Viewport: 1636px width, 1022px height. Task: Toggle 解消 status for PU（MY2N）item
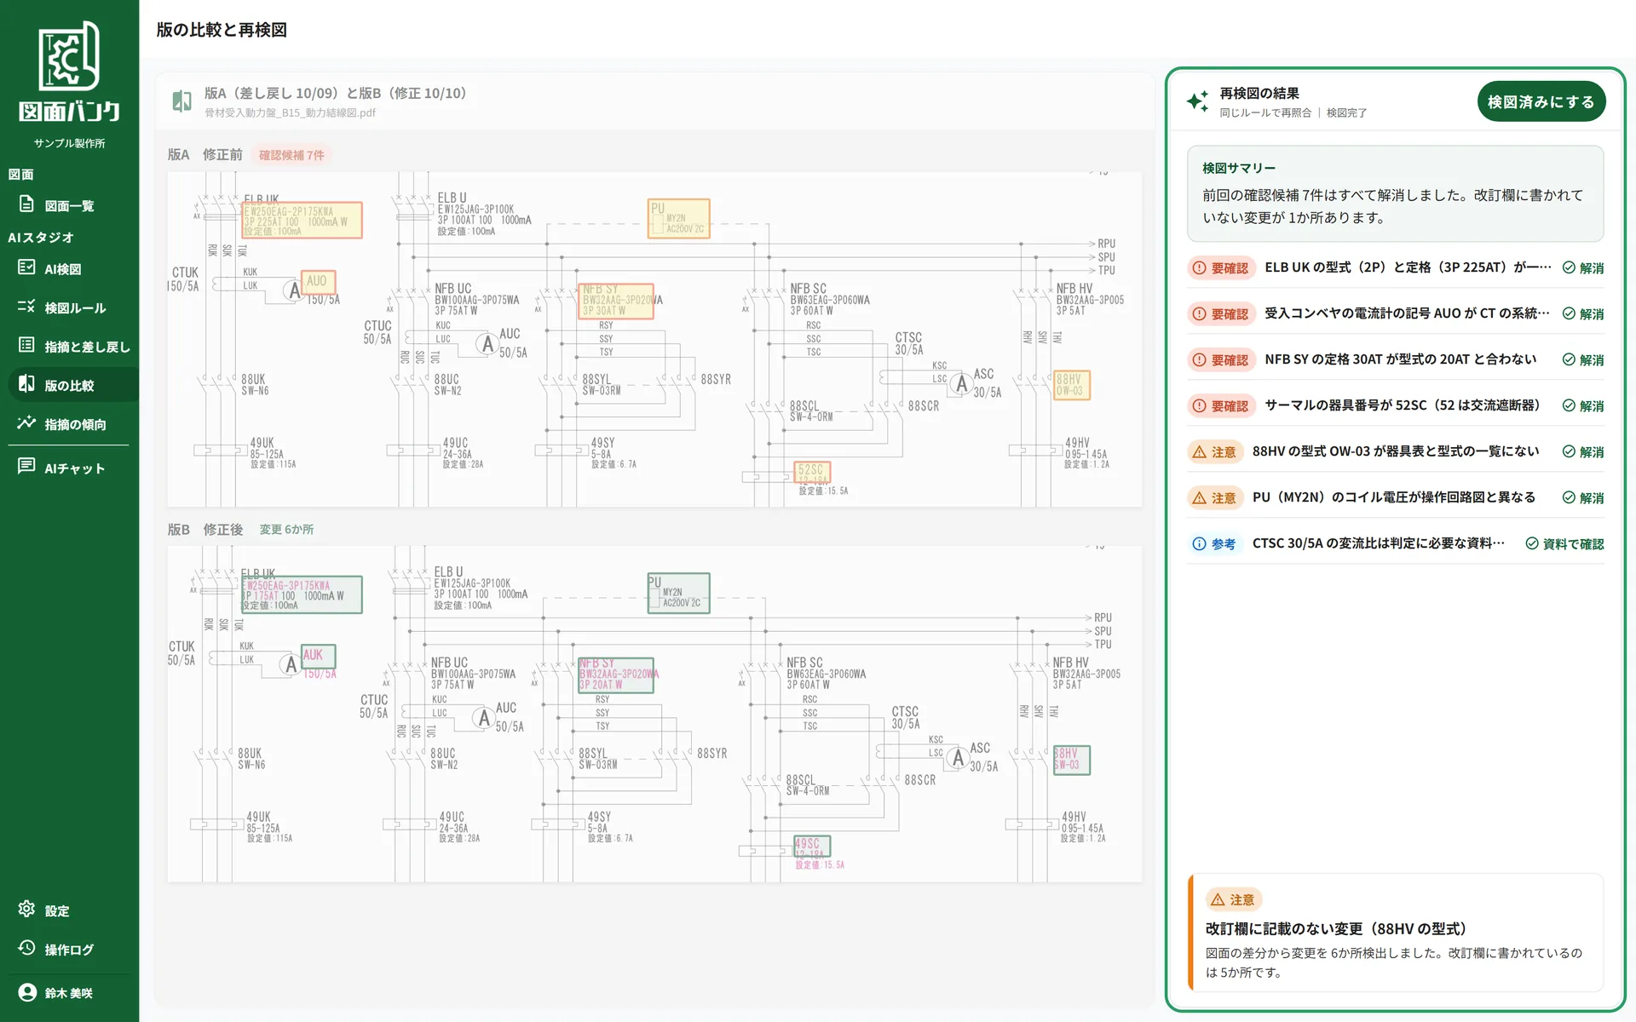(x=1583, y=497)
